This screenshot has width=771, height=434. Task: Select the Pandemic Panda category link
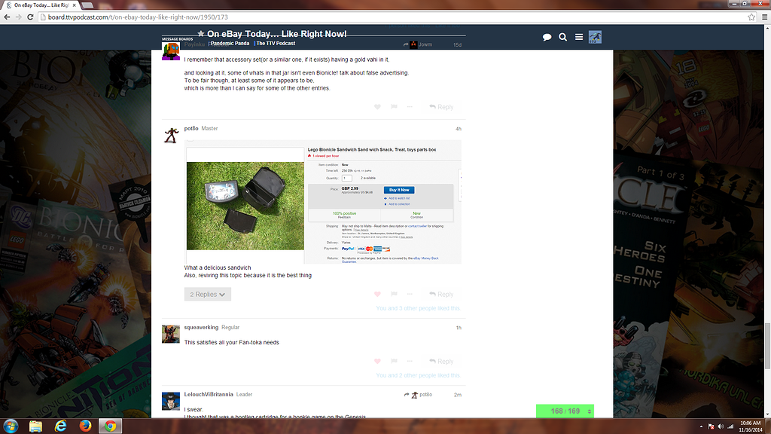tap(230, 43)
